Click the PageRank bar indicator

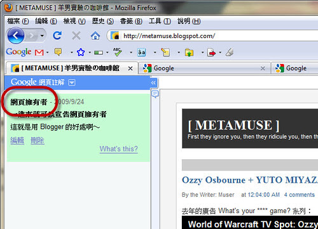(99, 53)
